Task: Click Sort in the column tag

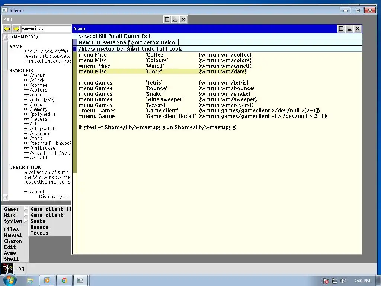Action: tap(137, 42)
